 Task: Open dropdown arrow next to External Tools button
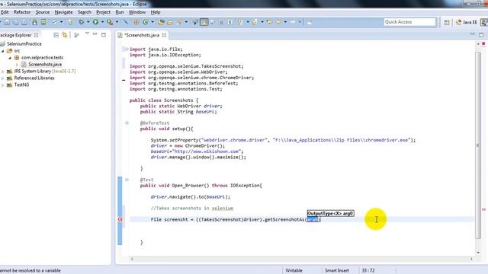tap(117, 22)
